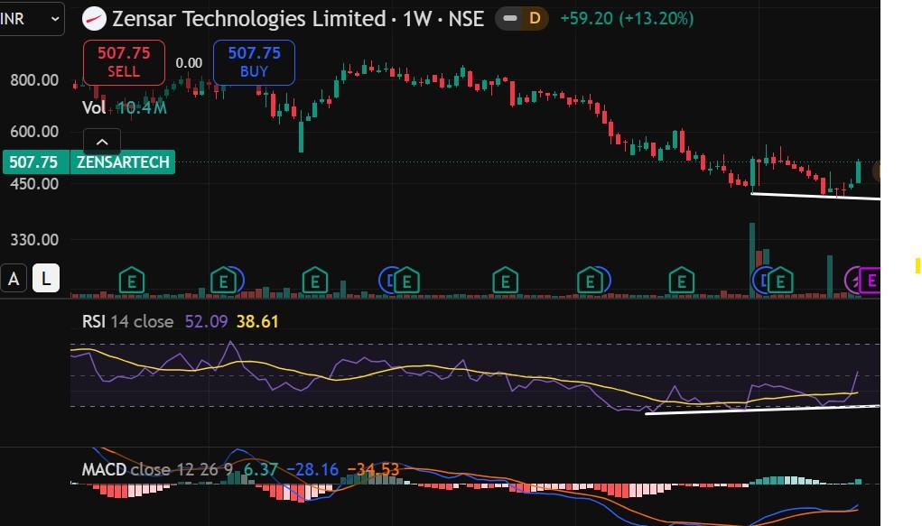Select the RSI 14 close indicator label

tap(127, 321)
